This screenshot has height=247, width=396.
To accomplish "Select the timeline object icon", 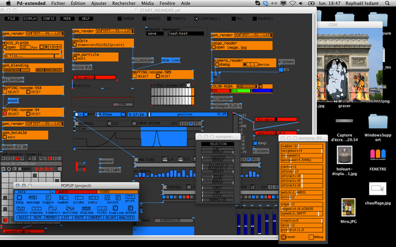I will point(115,209).
